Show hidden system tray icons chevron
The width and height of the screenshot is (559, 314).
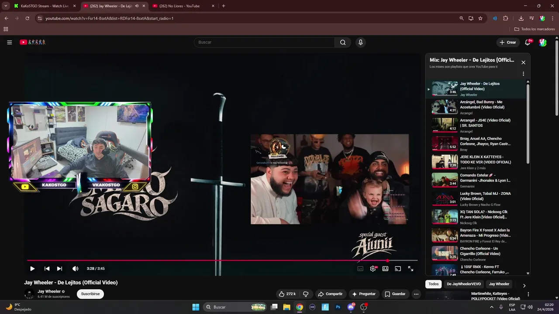[491, 307]
